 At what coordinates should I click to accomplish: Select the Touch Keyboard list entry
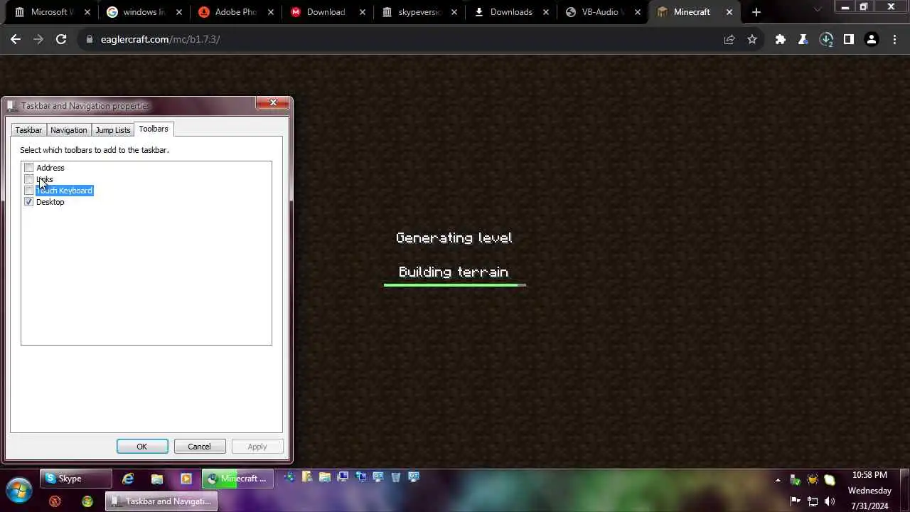pyautogui.click(x=64, y=191)
